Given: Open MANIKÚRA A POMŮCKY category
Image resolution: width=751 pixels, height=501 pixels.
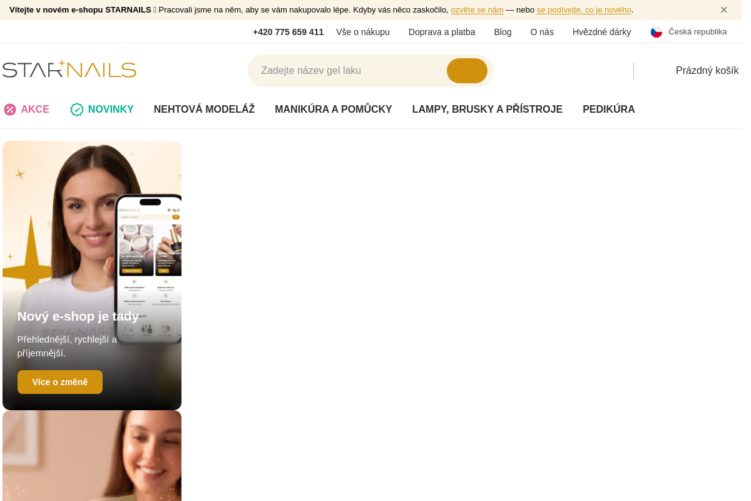Looking at the screenshot, I should coord(334,110).
